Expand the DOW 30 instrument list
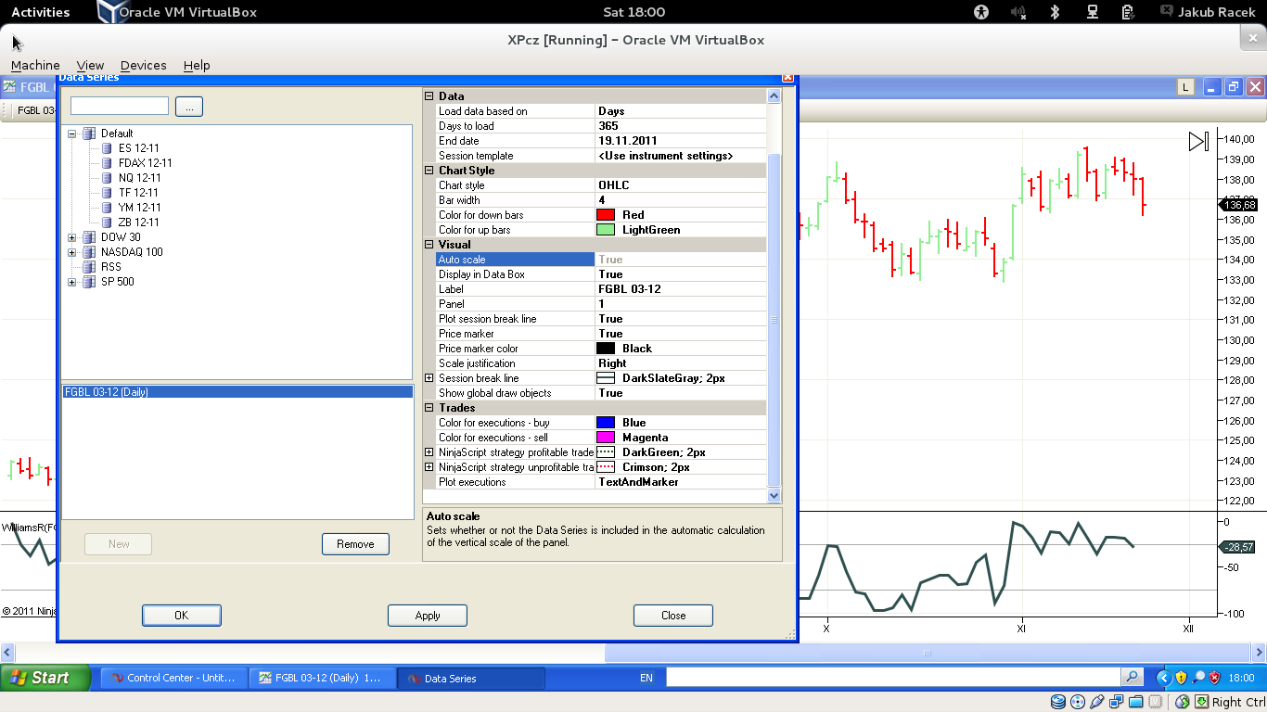Screen dimensions: 1267x712 coord(72,237)
